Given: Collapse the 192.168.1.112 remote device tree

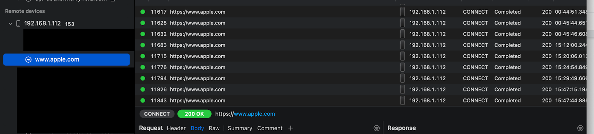Looking at the screenshot, I should pyautogui.click(x=10, y=23).
